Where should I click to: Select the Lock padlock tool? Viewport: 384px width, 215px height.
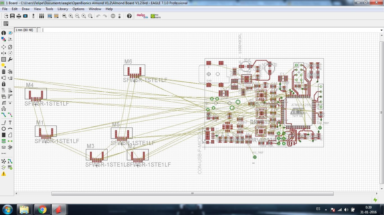coord(4,84)
